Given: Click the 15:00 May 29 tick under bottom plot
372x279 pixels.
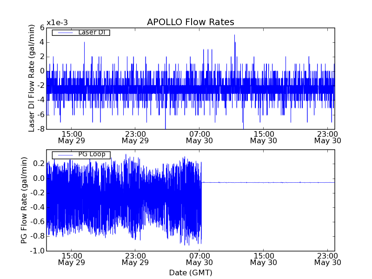Looking at the screenshot, I should (71, 259).
